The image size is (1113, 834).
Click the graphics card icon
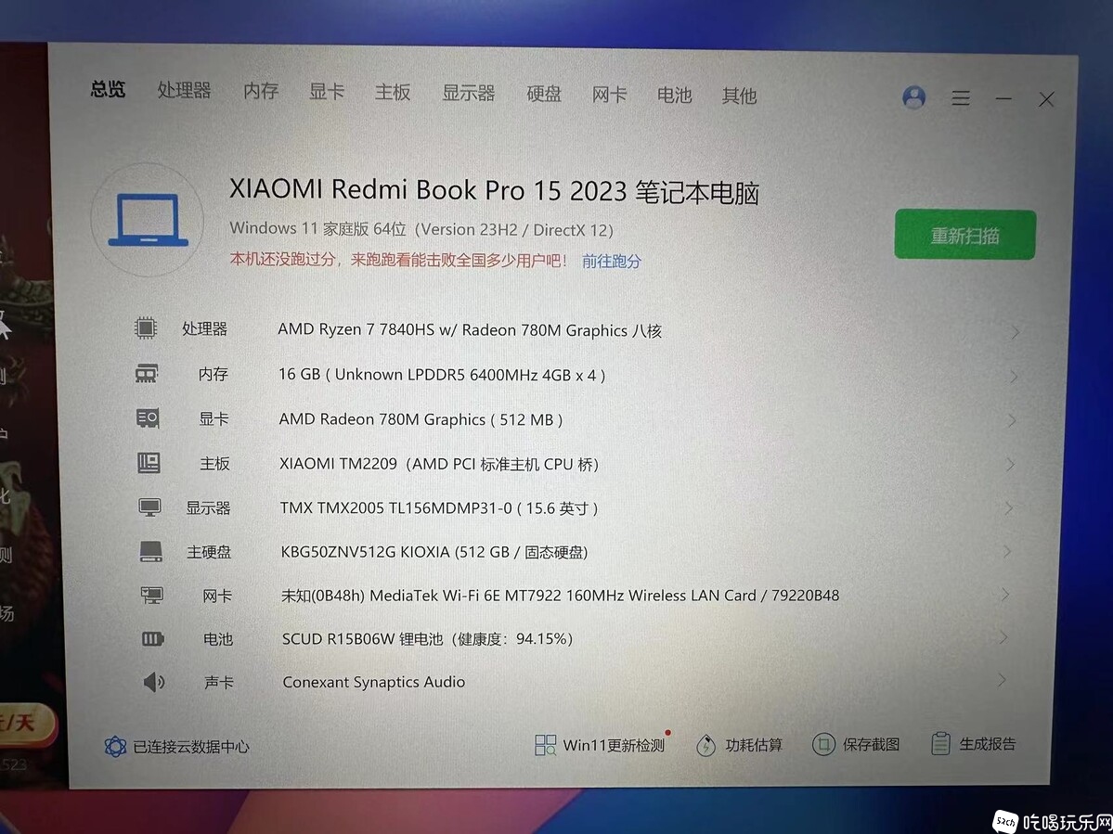click(148, 417)
